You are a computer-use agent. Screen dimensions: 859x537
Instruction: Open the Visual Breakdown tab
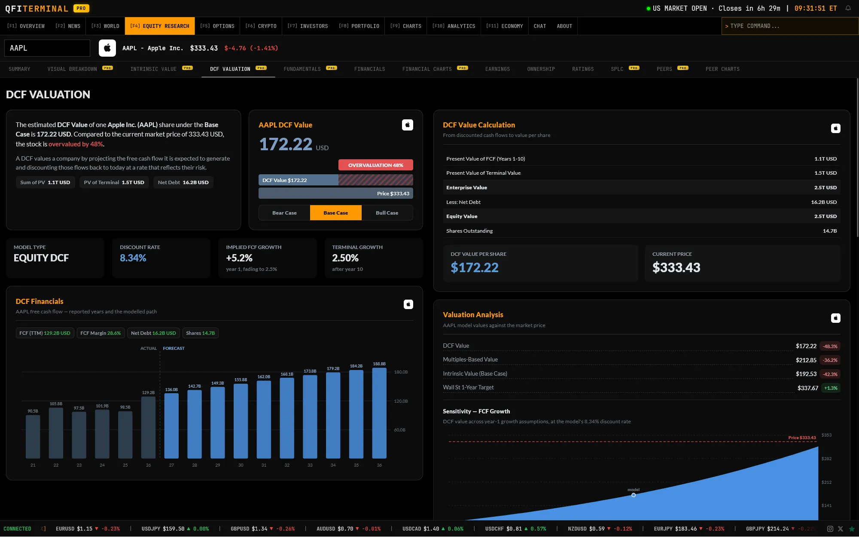[x=80, y=69]
